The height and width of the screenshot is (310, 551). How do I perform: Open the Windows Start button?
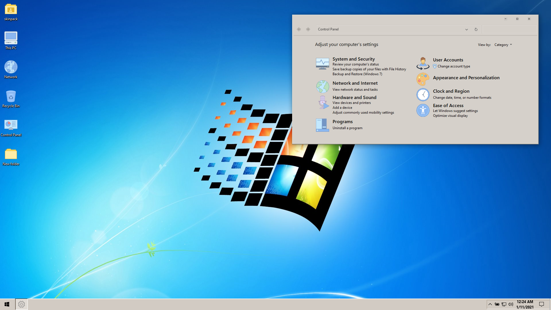(7, 304)
